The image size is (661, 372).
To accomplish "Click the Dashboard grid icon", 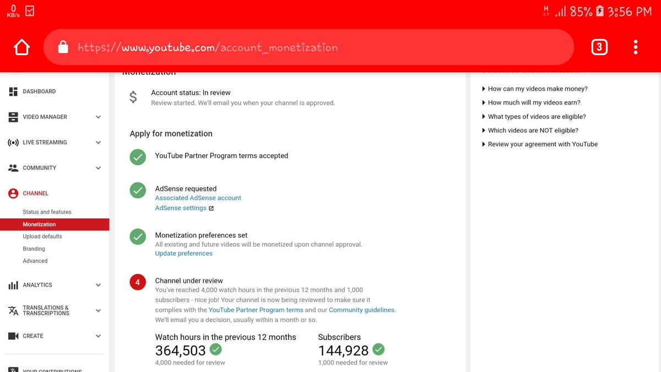I will point(13,91).
